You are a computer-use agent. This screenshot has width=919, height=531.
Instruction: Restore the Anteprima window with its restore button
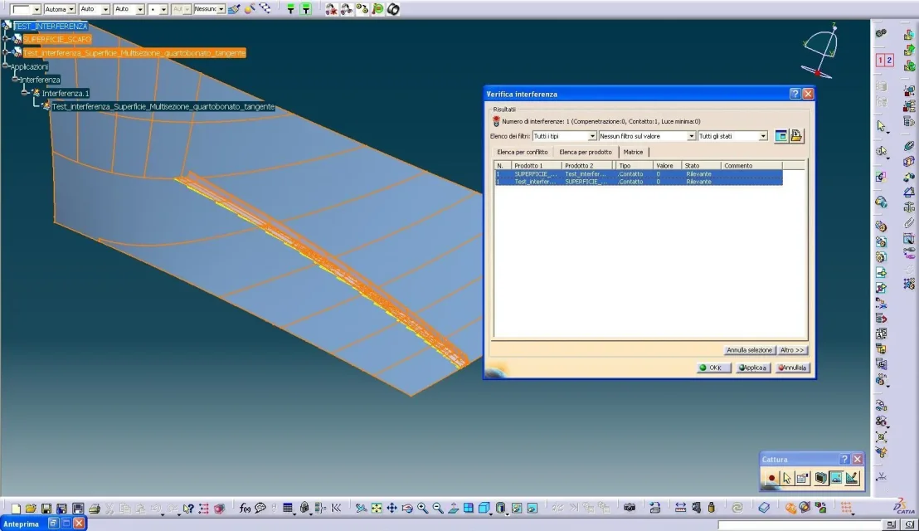pyautogui.click(x=53, y=523)
